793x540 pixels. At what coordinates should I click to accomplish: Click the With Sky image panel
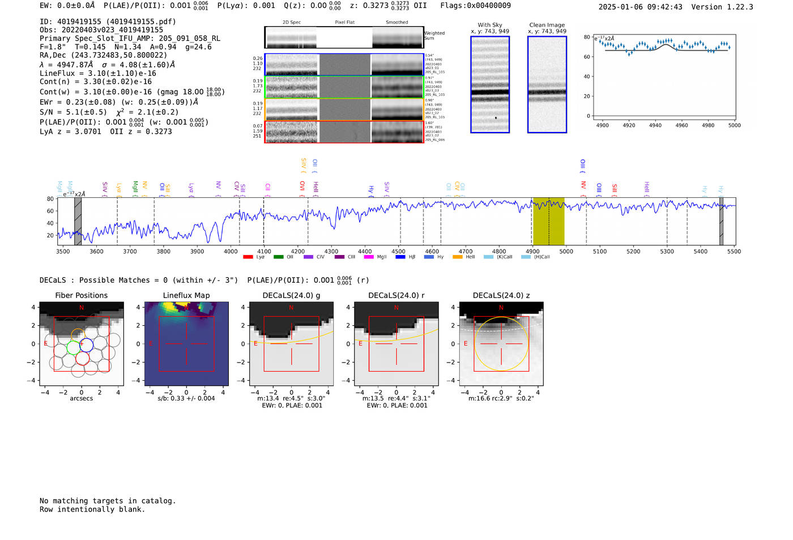point(490,84)
